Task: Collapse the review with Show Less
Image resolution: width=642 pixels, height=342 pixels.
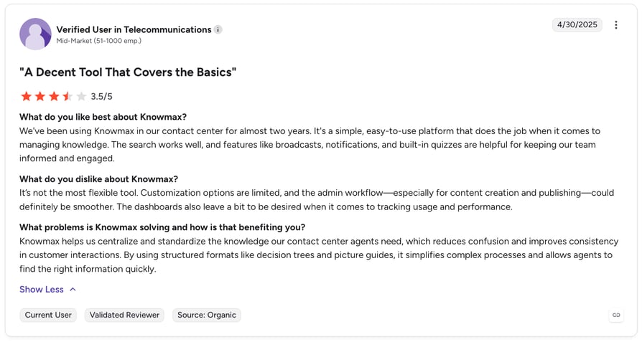Action: [42, 289]
